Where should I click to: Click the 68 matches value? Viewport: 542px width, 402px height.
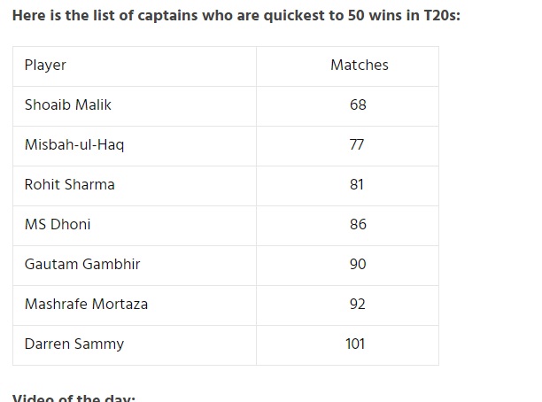pyautogui.click(x=358, y=104)
